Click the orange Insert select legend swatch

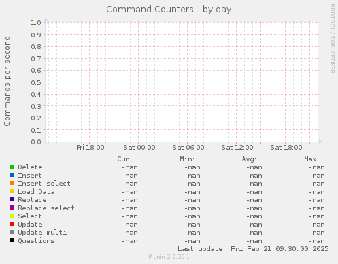tap(12, 183)
